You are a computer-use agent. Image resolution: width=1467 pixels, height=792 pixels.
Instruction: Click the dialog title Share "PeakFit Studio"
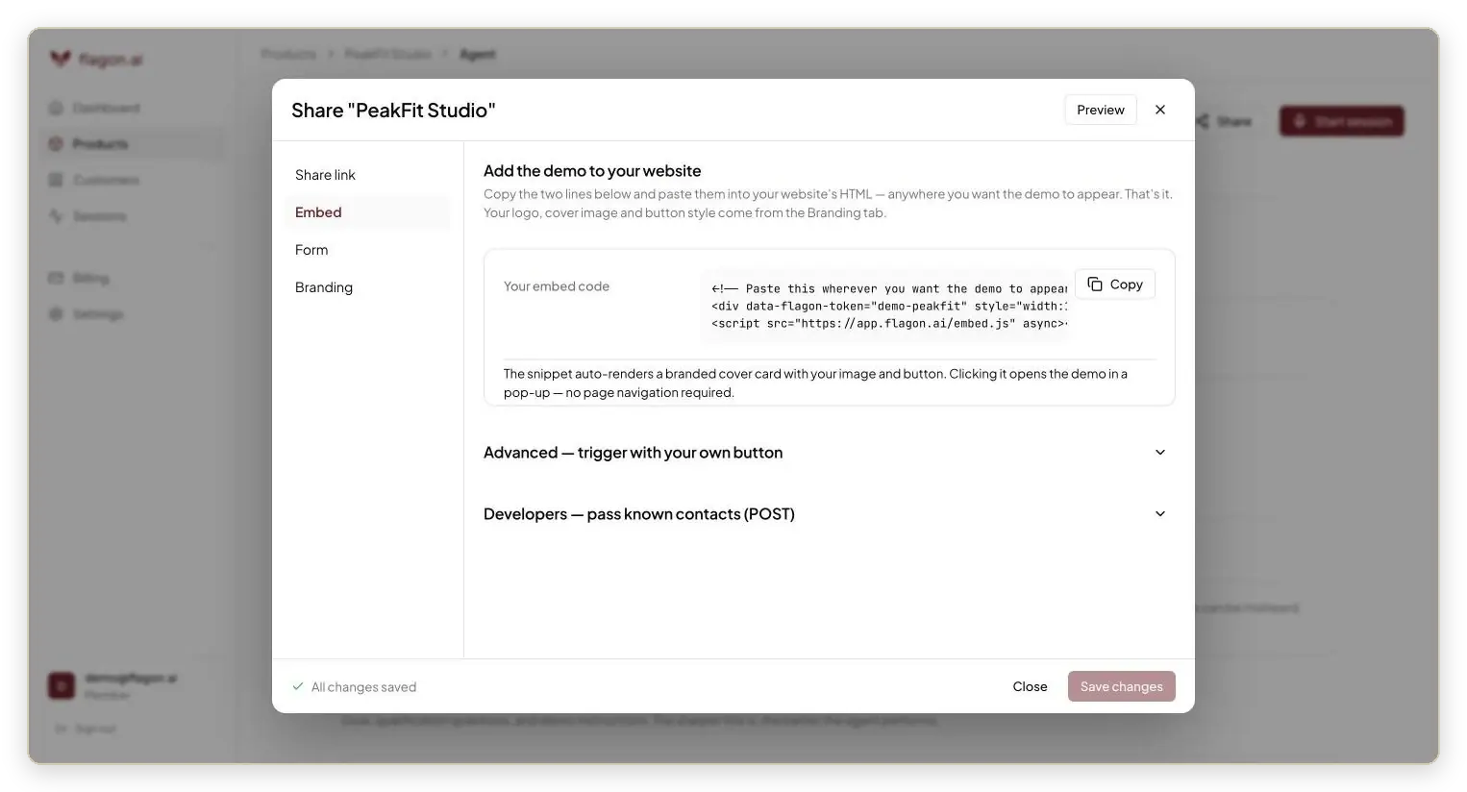(393, 111)
